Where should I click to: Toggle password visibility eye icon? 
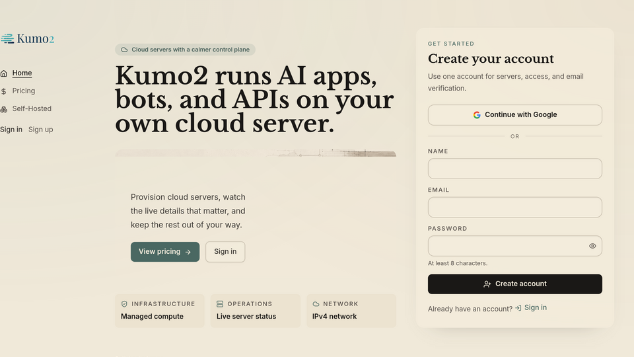click(x=592, y=246)
